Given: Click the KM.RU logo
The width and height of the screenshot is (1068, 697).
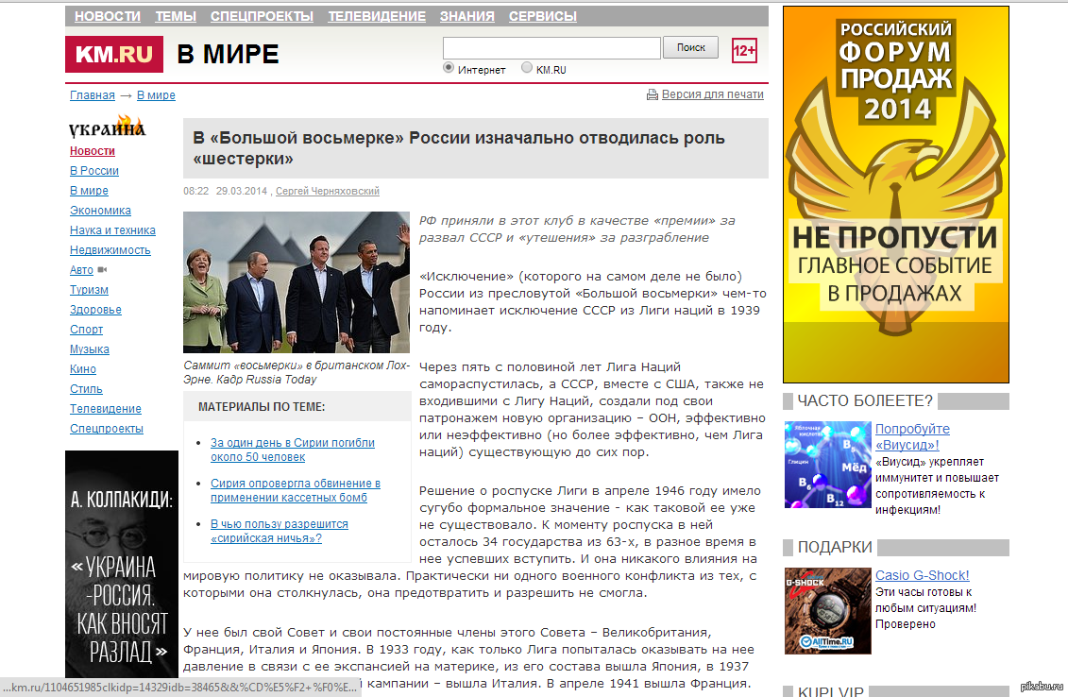Looking at the screenshot, I should [113, 54].
